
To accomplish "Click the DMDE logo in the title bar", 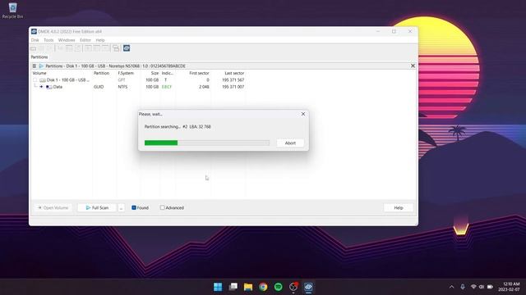I will click(34, 31).
